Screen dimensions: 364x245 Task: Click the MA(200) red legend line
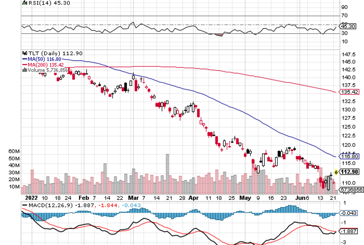pyautogui.click(x=24, y=65)
